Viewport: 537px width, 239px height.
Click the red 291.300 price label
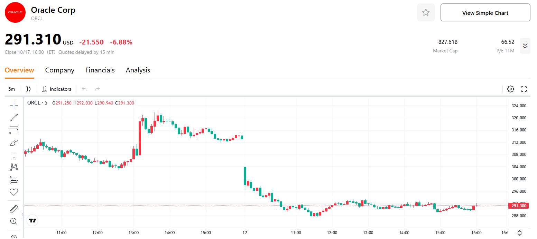(518, 205)
